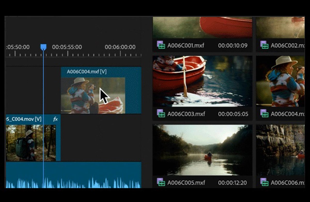The image size is (310, 202).
Task: Click the blue playhead handle on the ruler
Action: tap(43, 47)
